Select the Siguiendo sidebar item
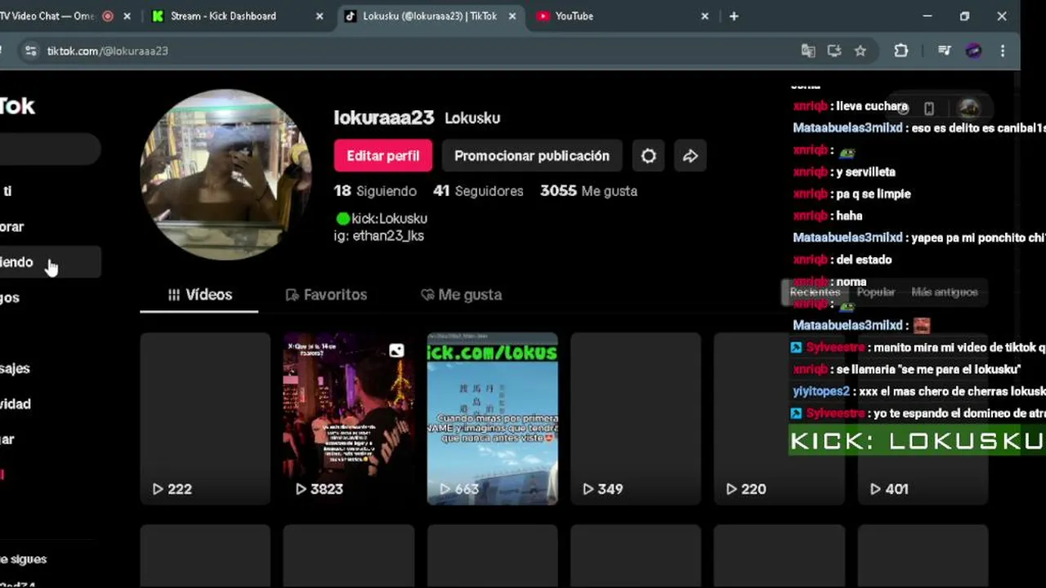Image resolution: width=1046 pixels, height=588 pixels. pos(49,262)
